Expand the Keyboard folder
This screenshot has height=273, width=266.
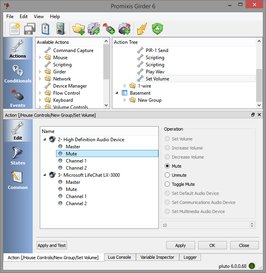coord(40,100)
